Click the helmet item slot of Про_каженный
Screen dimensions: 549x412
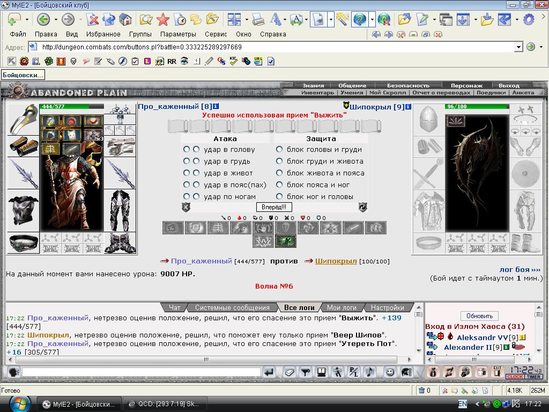pyautogui.click(x=23, y=120)
